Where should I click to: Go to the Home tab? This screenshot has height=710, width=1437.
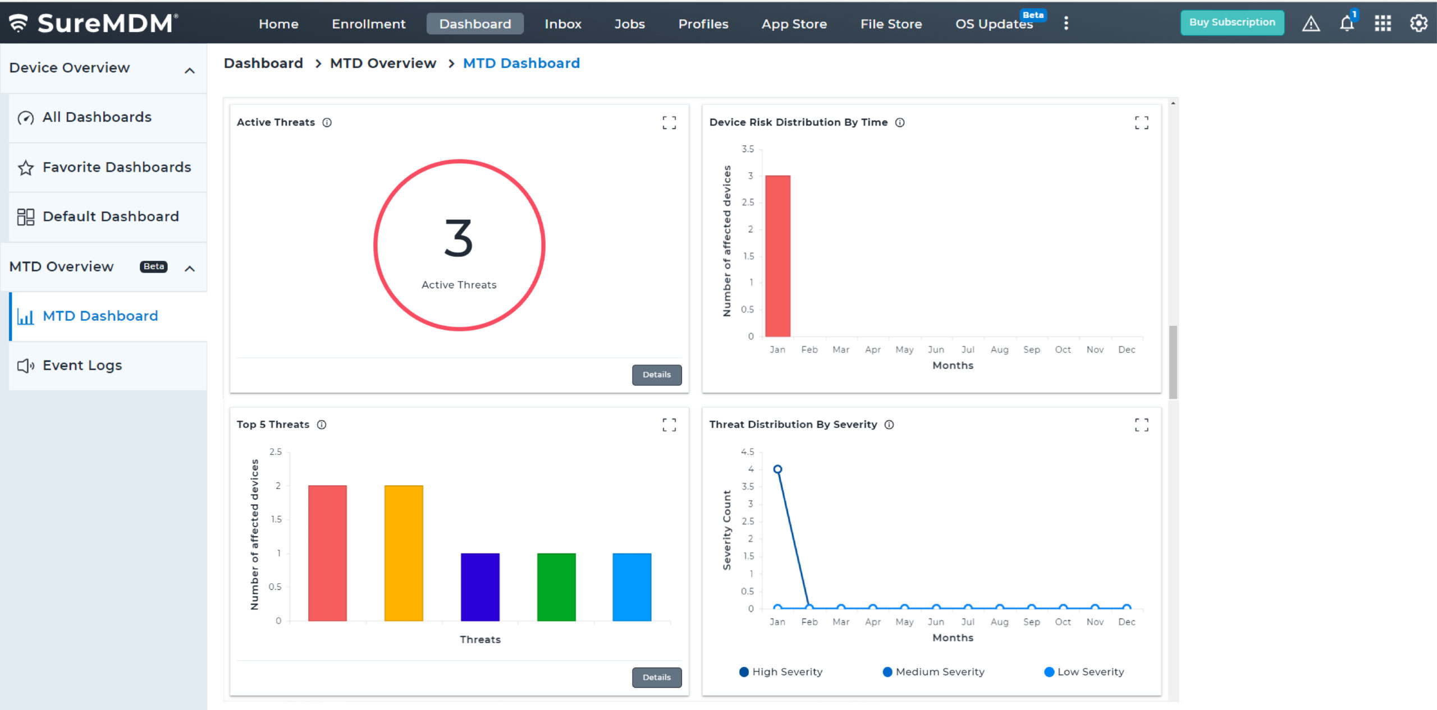278,24
